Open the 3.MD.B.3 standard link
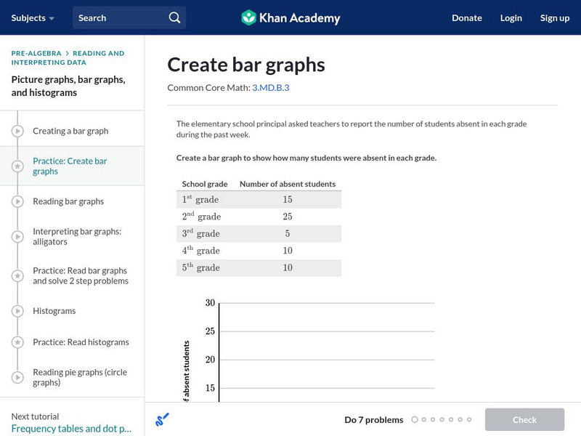The height and width of the screenshot is (436, 581). 270,87
